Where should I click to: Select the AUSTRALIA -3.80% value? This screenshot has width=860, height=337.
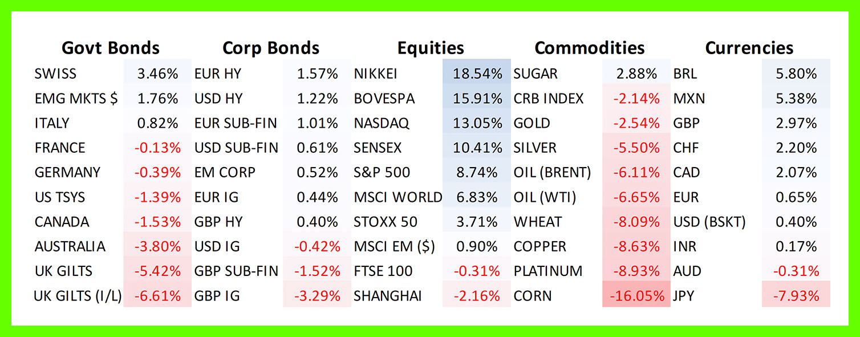coord(157,246)
